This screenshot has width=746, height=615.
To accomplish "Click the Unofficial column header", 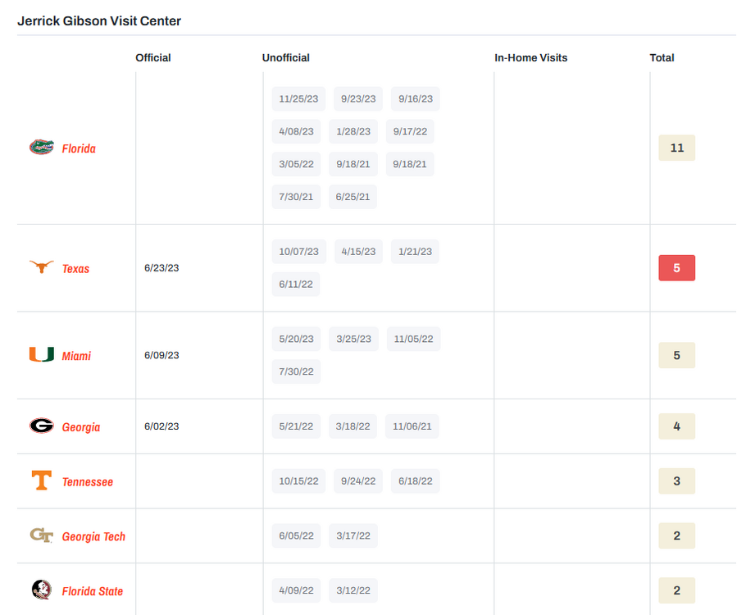I will [285, 57].
